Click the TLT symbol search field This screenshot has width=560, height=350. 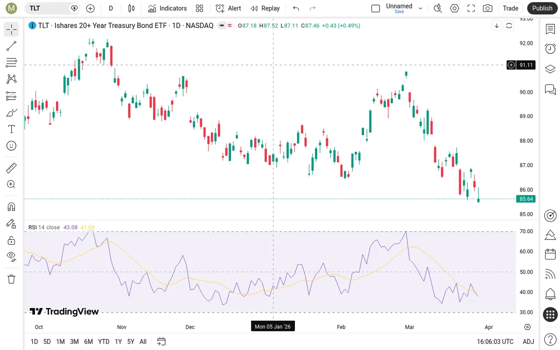click(x=52, y=8)
